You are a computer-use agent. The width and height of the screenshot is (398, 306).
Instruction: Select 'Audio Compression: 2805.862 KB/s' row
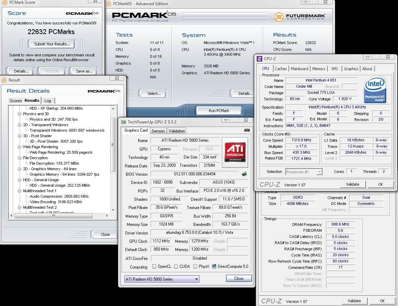click(x=59, y=196)
